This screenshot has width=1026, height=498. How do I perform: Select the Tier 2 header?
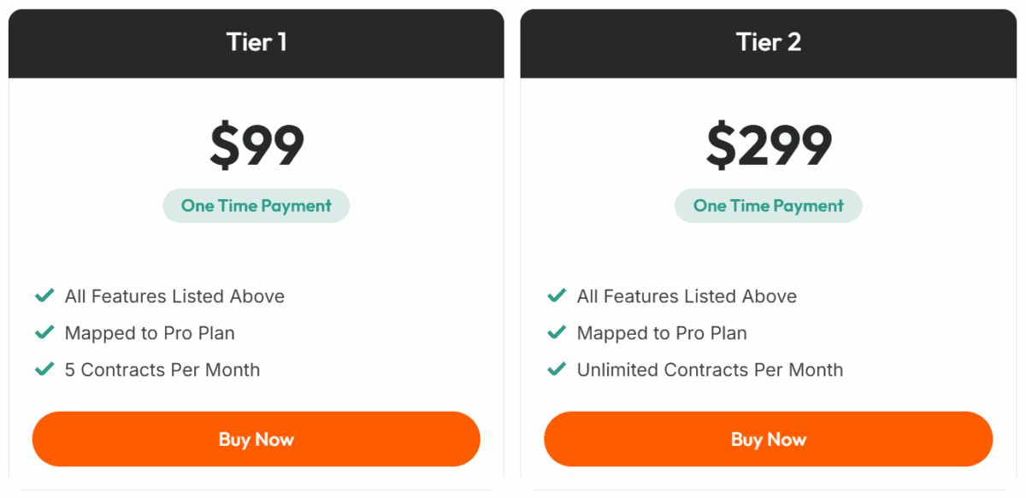769,43
